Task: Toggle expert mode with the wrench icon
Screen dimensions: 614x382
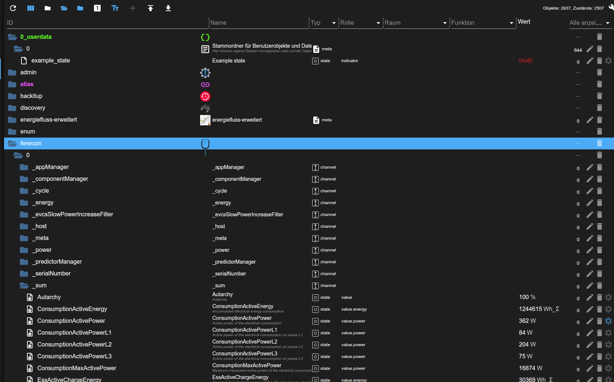Action: [611, 7]
